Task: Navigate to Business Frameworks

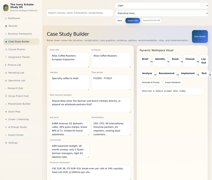Action: tap(21, 34)
